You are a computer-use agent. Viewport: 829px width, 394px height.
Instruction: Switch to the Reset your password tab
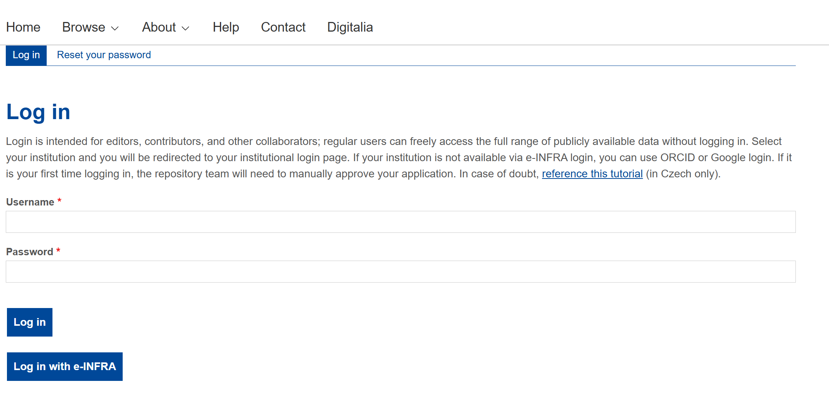point(103,55)
